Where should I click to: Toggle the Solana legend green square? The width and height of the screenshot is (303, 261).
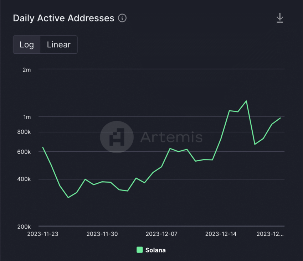(139, 250)
